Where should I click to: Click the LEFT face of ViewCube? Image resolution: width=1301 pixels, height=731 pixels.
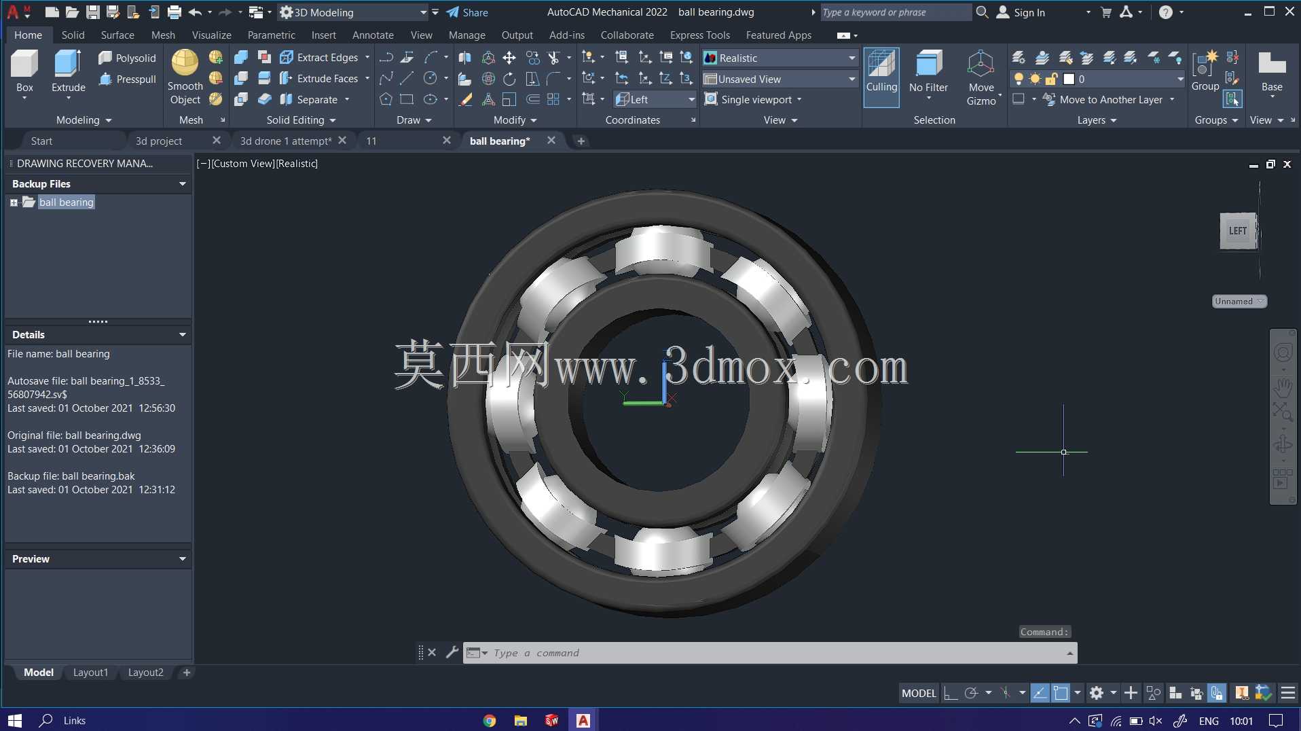(x=1237, y=231)
